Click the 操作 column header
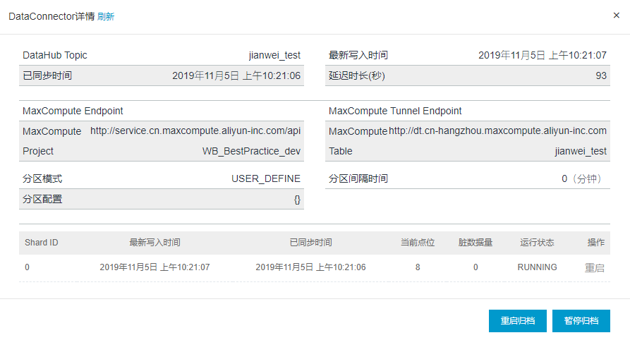Screen dimensions: 630x340 [x=596, y=243]
